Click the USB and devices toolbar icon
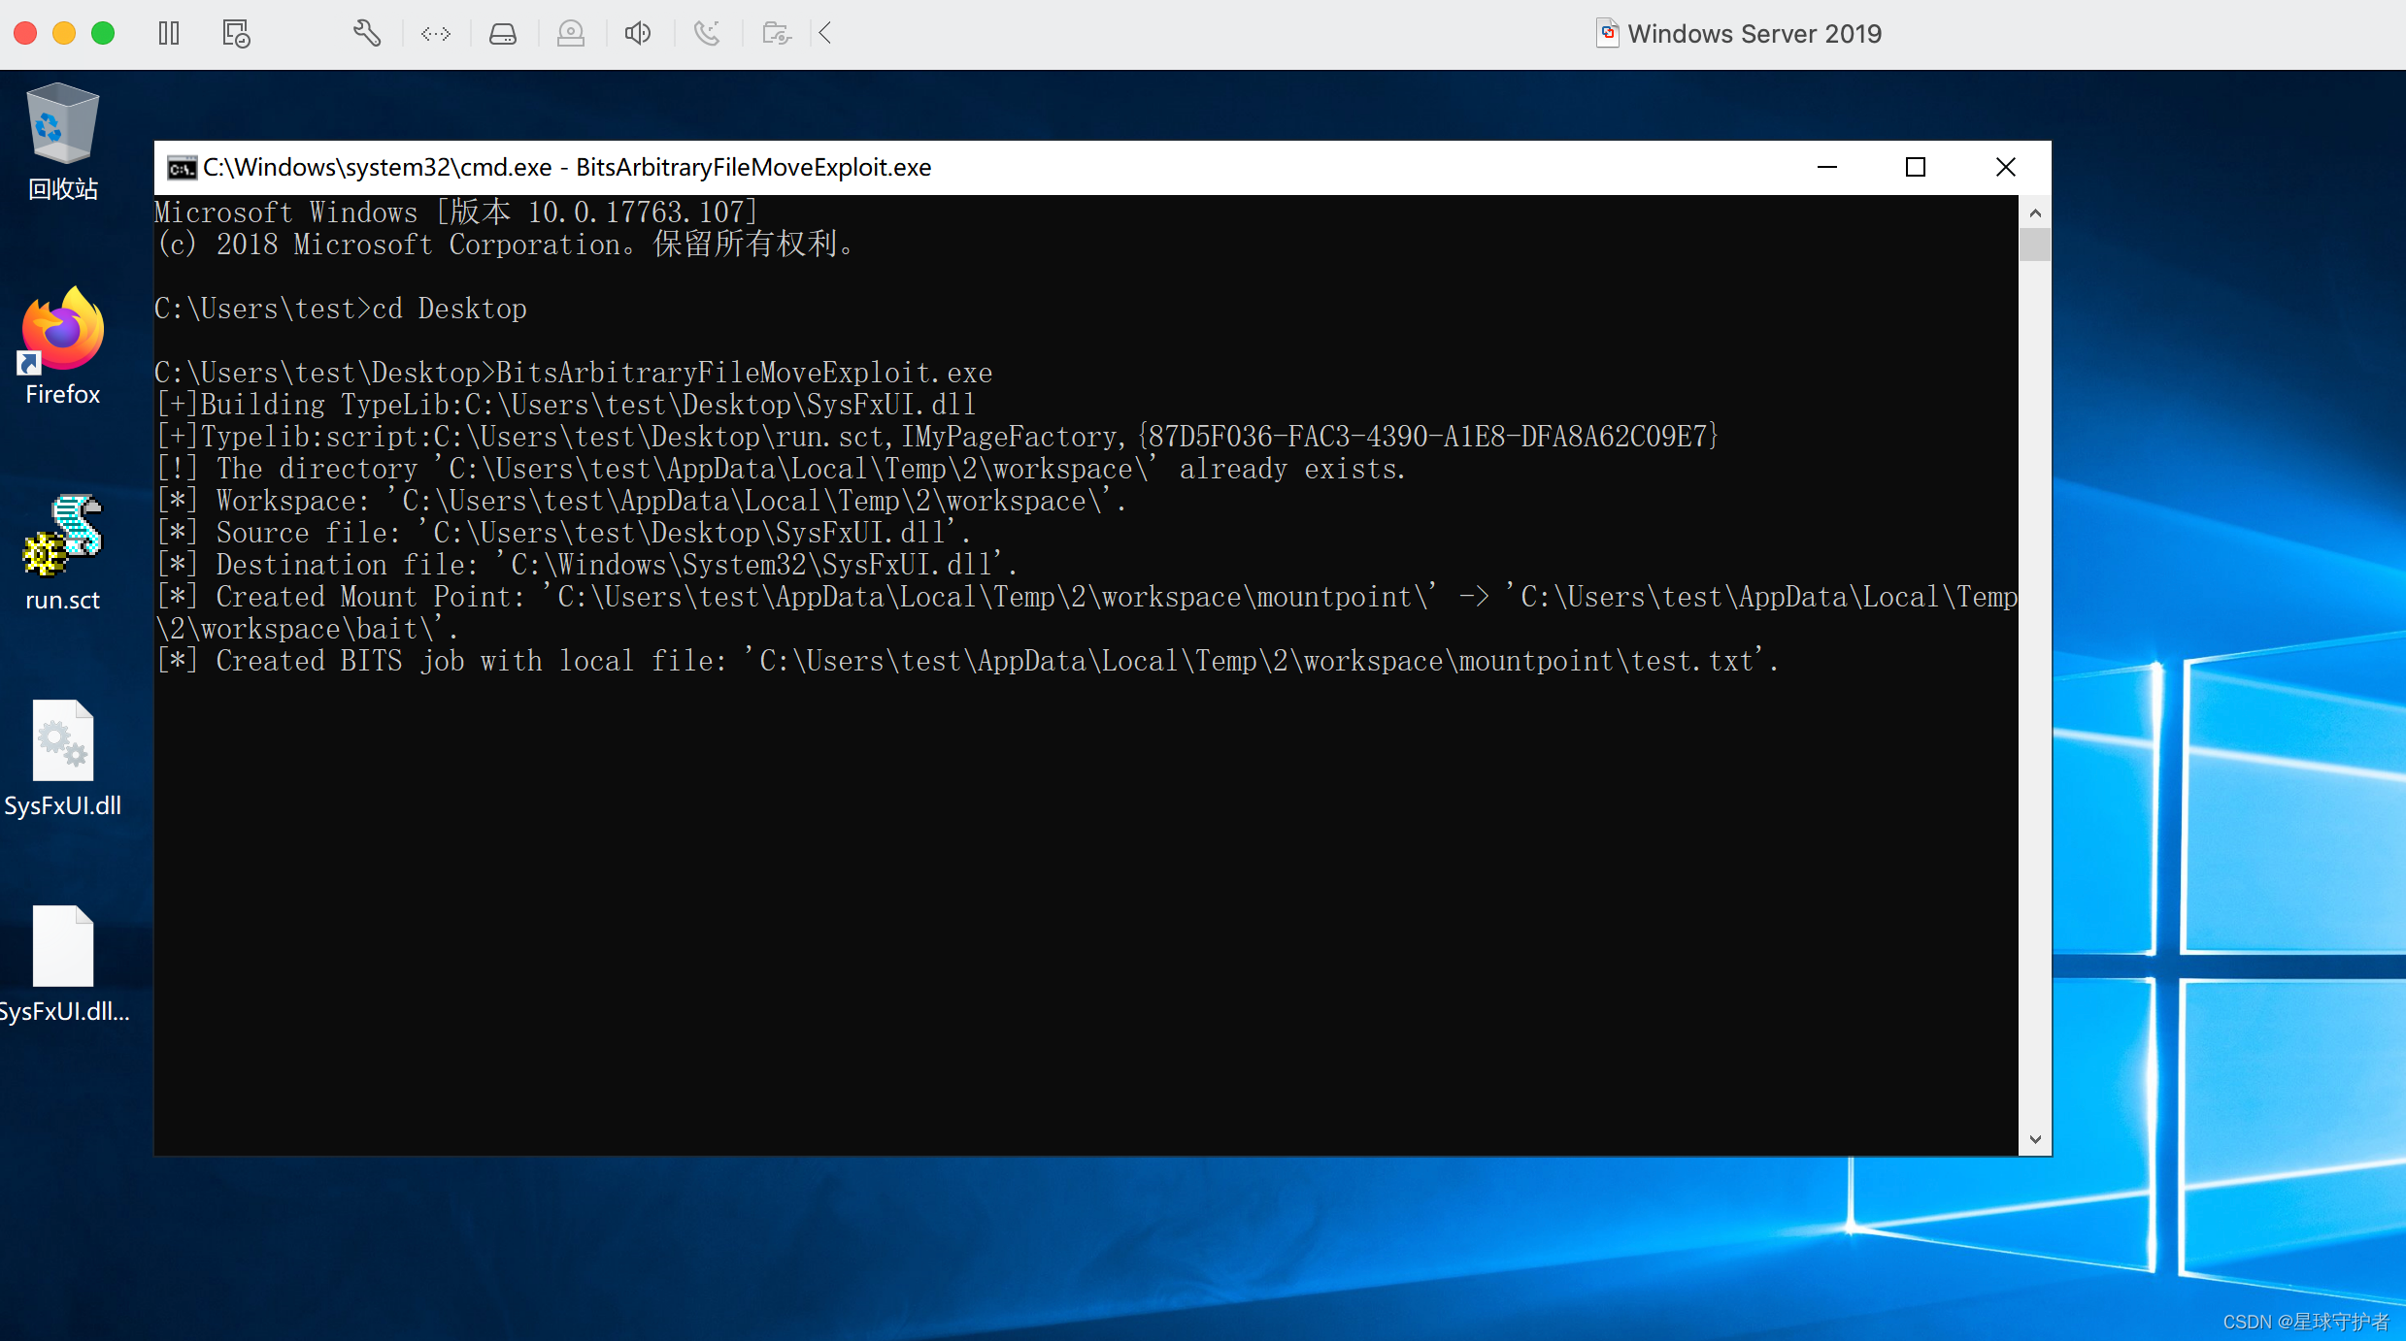 [707, 33]
